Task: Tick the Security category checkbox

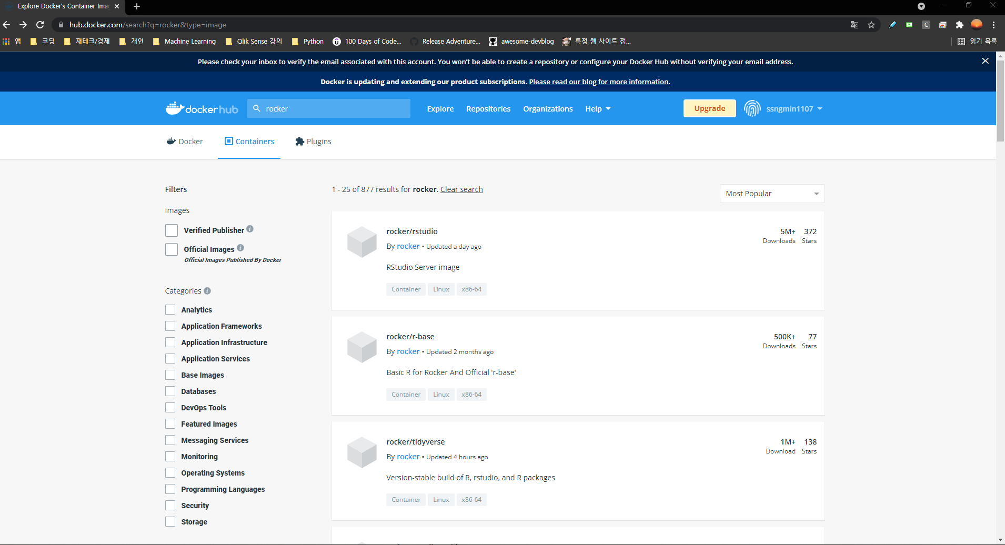Action: 170,506
